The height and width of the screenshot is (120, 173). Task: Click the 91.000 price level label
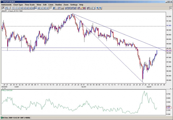[x=169, y=25]
